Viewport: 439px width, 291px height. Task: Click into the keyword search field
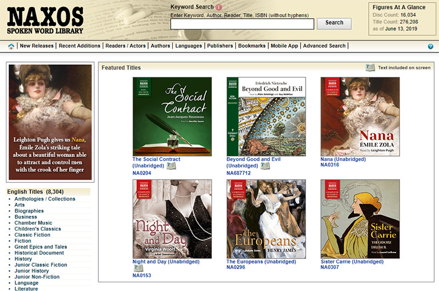coord(242,24)
